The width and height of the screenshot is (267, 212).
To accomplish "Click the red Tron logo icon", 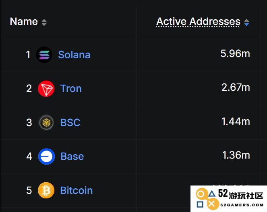I will [46, 89].
